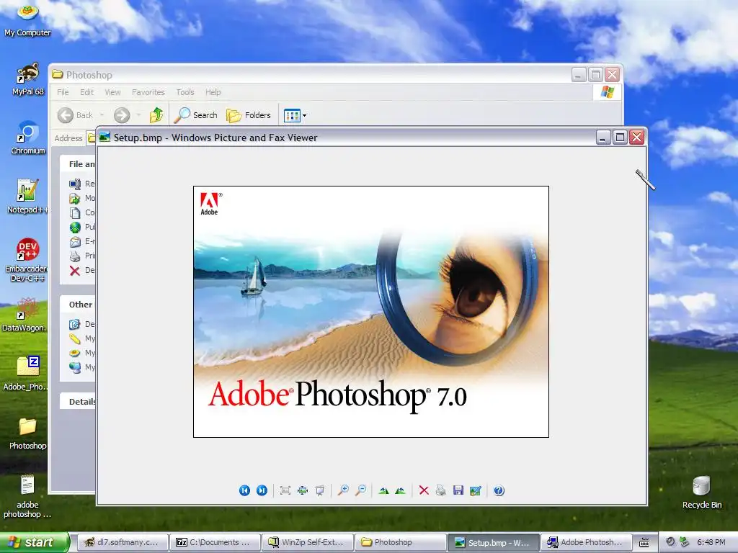Click the Best Fit icon in viewer toolbar
Screen dimensions: 738x553
[285, 490]
